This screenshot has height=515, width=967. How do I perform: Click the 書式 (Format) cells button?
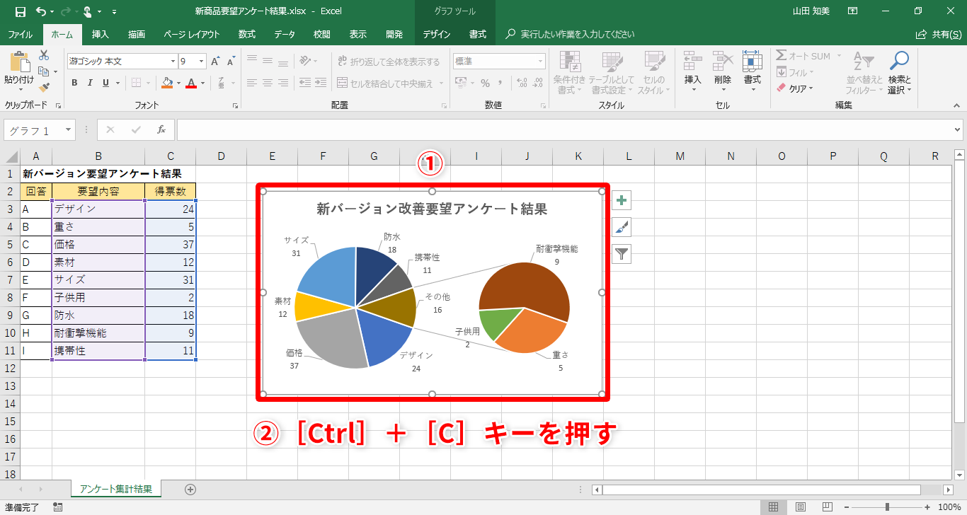point(752,72)
